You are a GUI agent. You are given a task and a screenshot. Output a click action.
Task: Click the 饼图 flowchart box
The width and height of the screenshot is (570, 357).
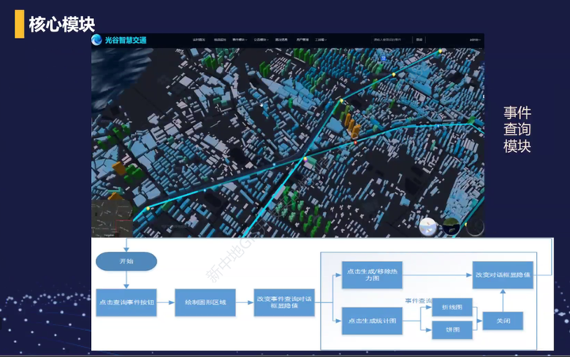452,330
